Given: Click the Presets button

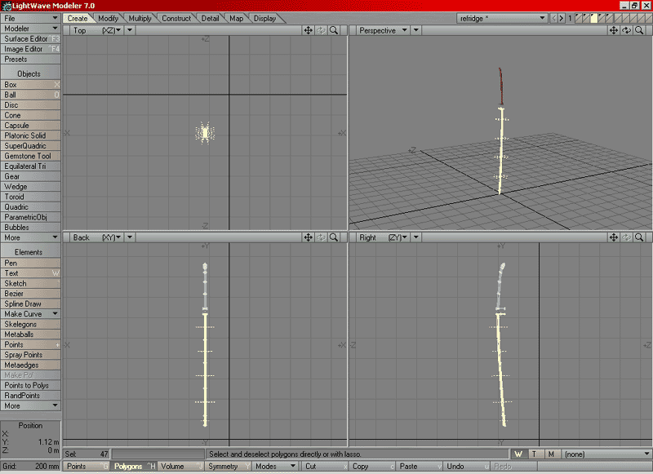Looking at the screenshot, I should (30, 59).
